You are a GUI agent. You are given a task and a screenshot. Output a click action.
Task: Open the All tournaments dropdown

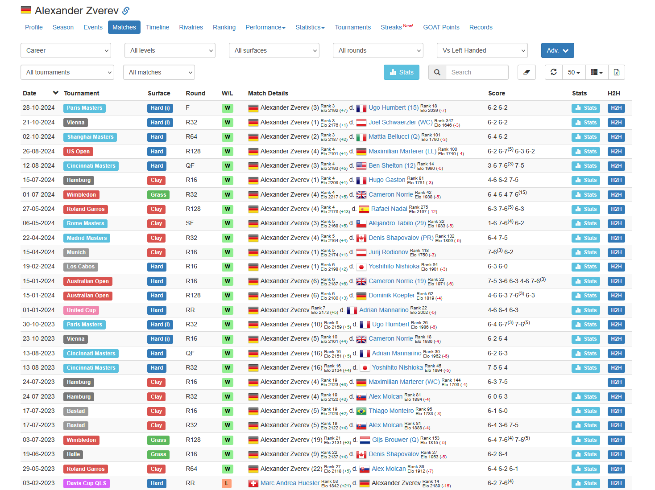point(67,72)
